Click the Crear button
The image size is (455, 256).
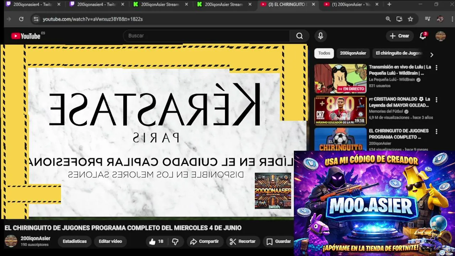400,36
